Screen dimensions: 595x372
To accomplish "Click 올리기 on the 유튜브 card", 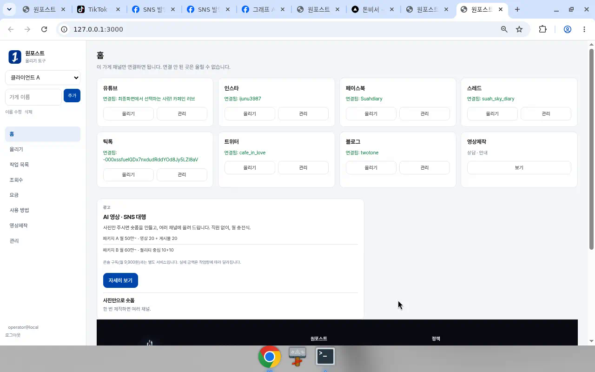I will [x=128, y=113].
